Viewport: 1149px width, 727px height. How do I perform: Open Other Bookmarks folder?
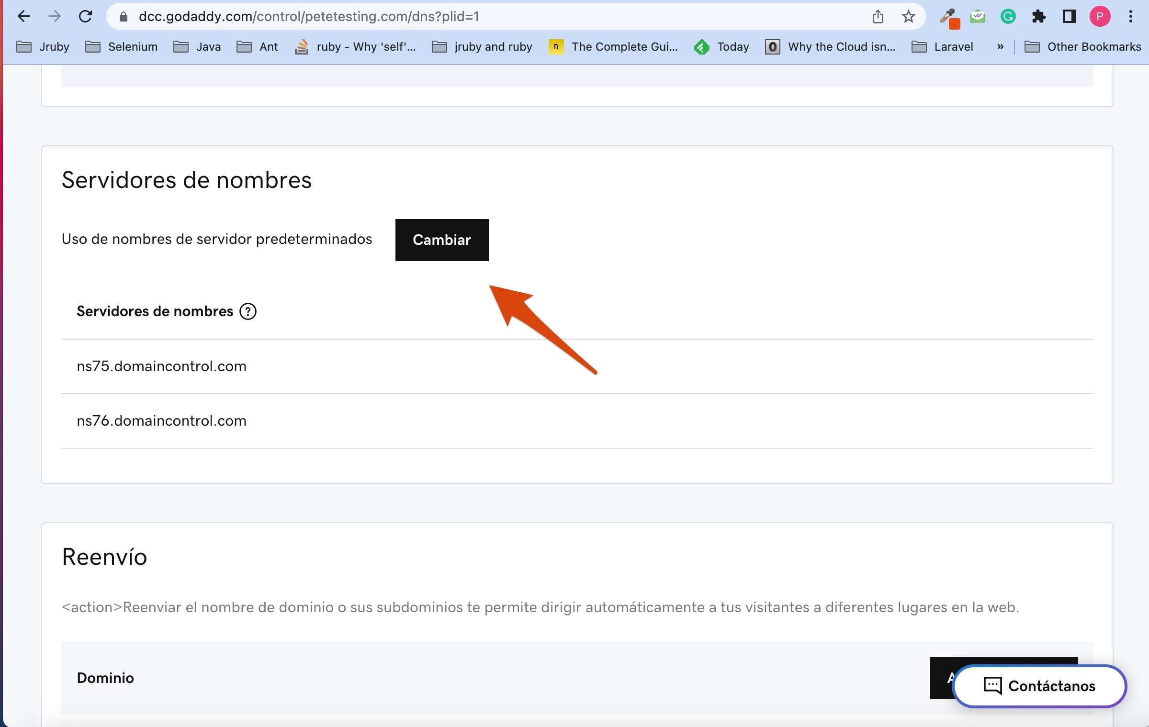coord(1083,47)
